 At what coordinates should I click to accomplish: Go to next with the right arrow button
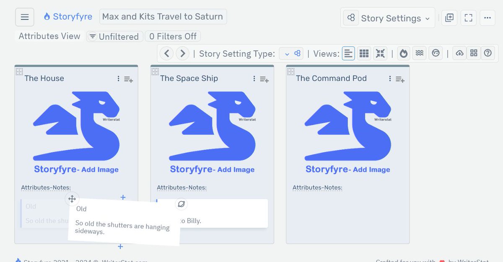182,54
